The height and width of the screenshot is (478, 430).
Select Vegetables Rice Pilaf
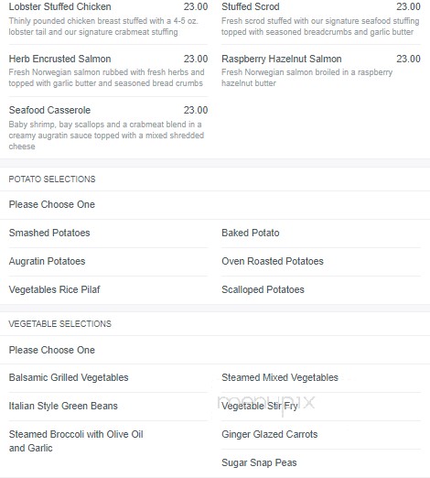[54, 289]
